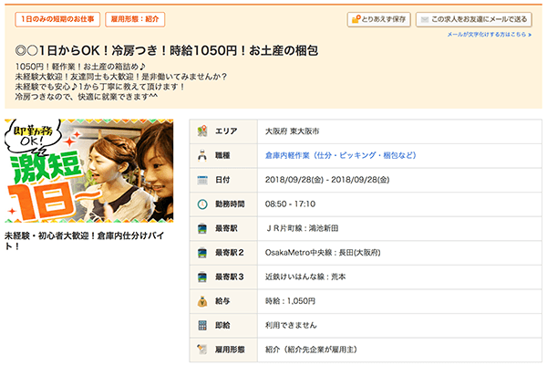Click the caption 未経験・初心者大歓迎！倉庫内仕分けバイト！

85,241
